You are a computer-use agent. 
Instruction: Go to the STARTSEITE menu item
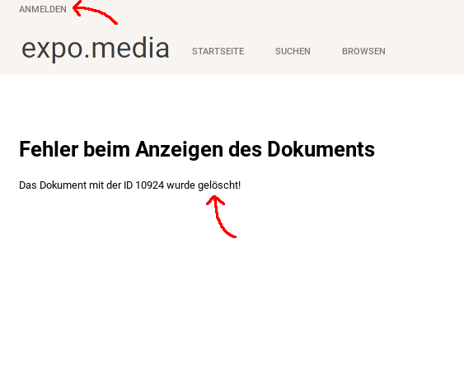218,51
